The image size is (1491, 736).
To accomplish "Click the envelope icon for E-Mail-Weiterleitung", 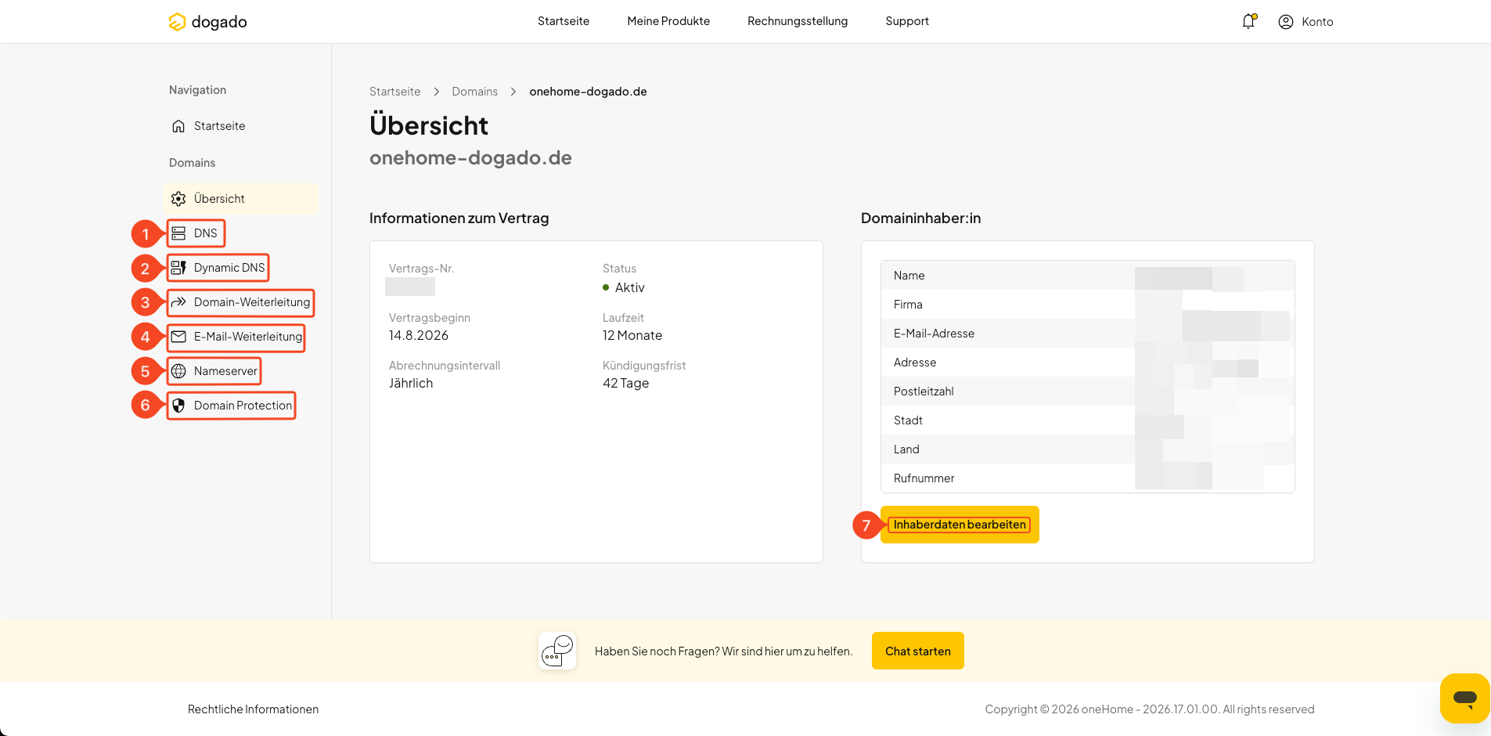I will pos(178,337).
